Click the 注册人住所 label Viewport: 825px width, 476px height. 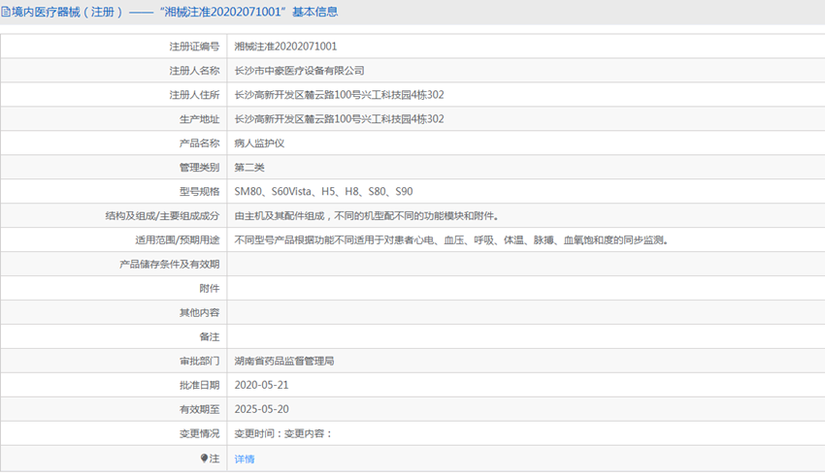click(194, 95)
